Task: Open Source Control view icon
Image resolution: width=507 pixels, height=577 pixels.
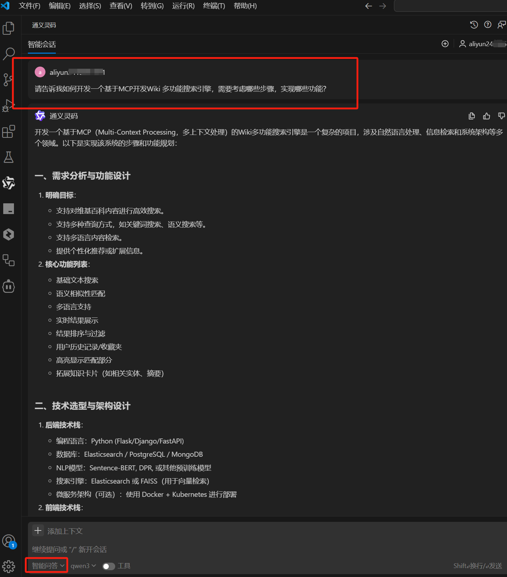Action: (x=7, y=80)
